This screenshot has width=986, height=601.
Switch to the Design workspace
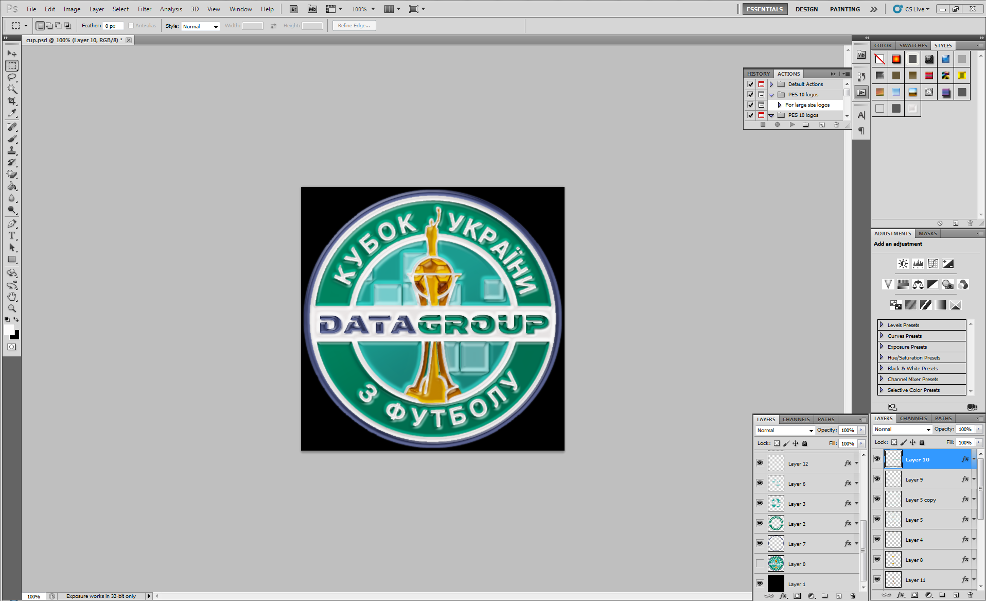pyautogui.click(x=806, y=9)
